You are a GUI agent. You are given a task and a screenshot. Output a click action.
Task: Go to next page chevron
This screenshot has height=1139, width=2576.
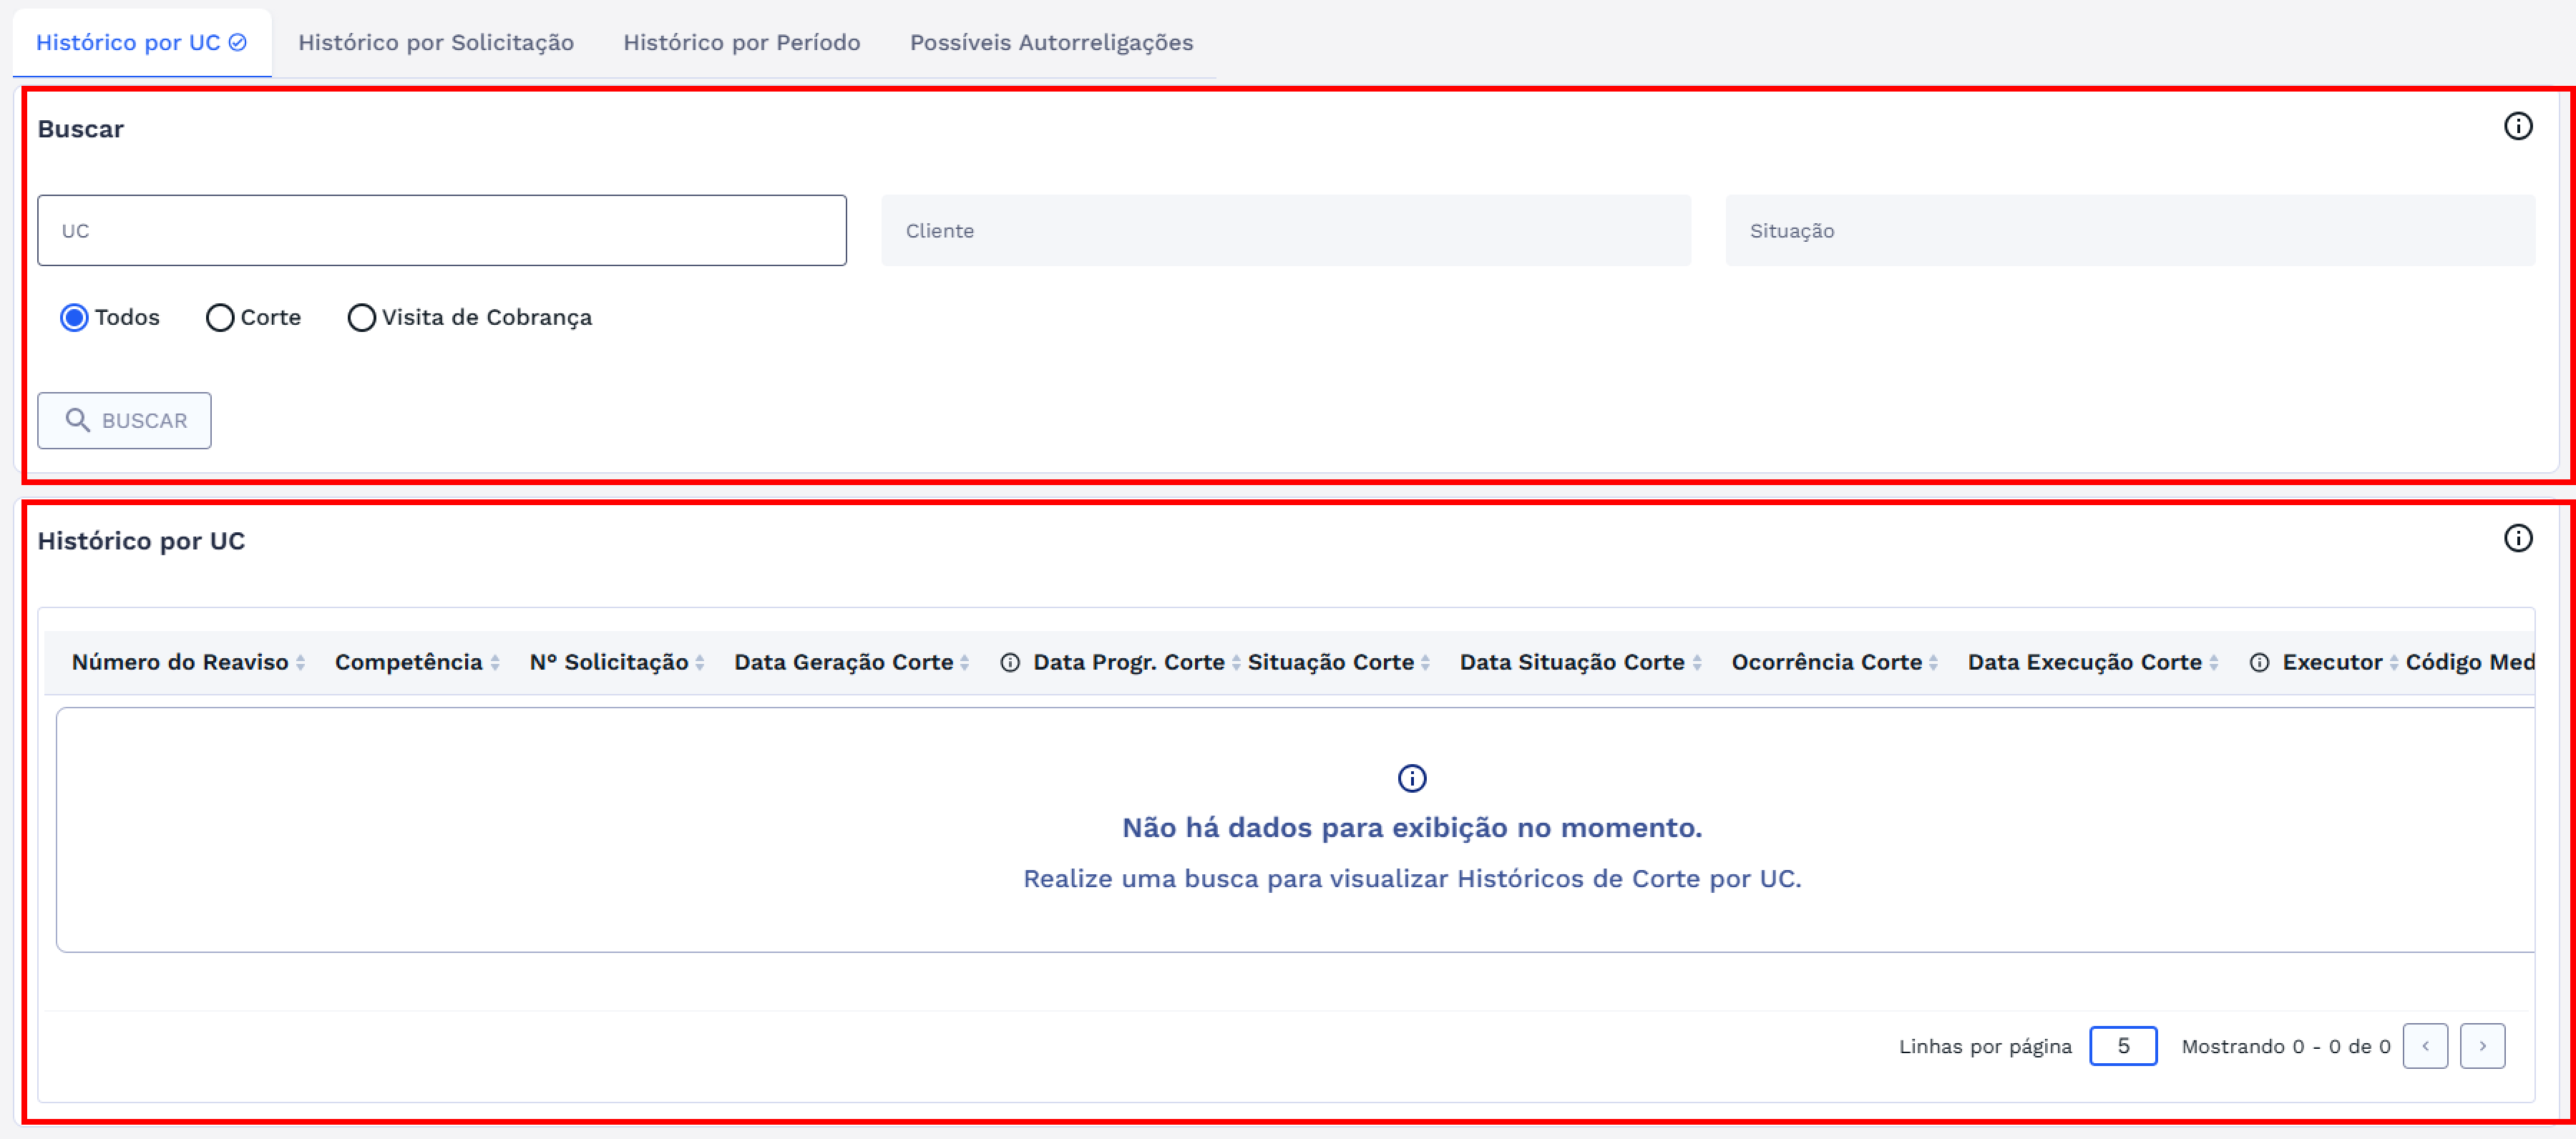click(2482, 1046)
